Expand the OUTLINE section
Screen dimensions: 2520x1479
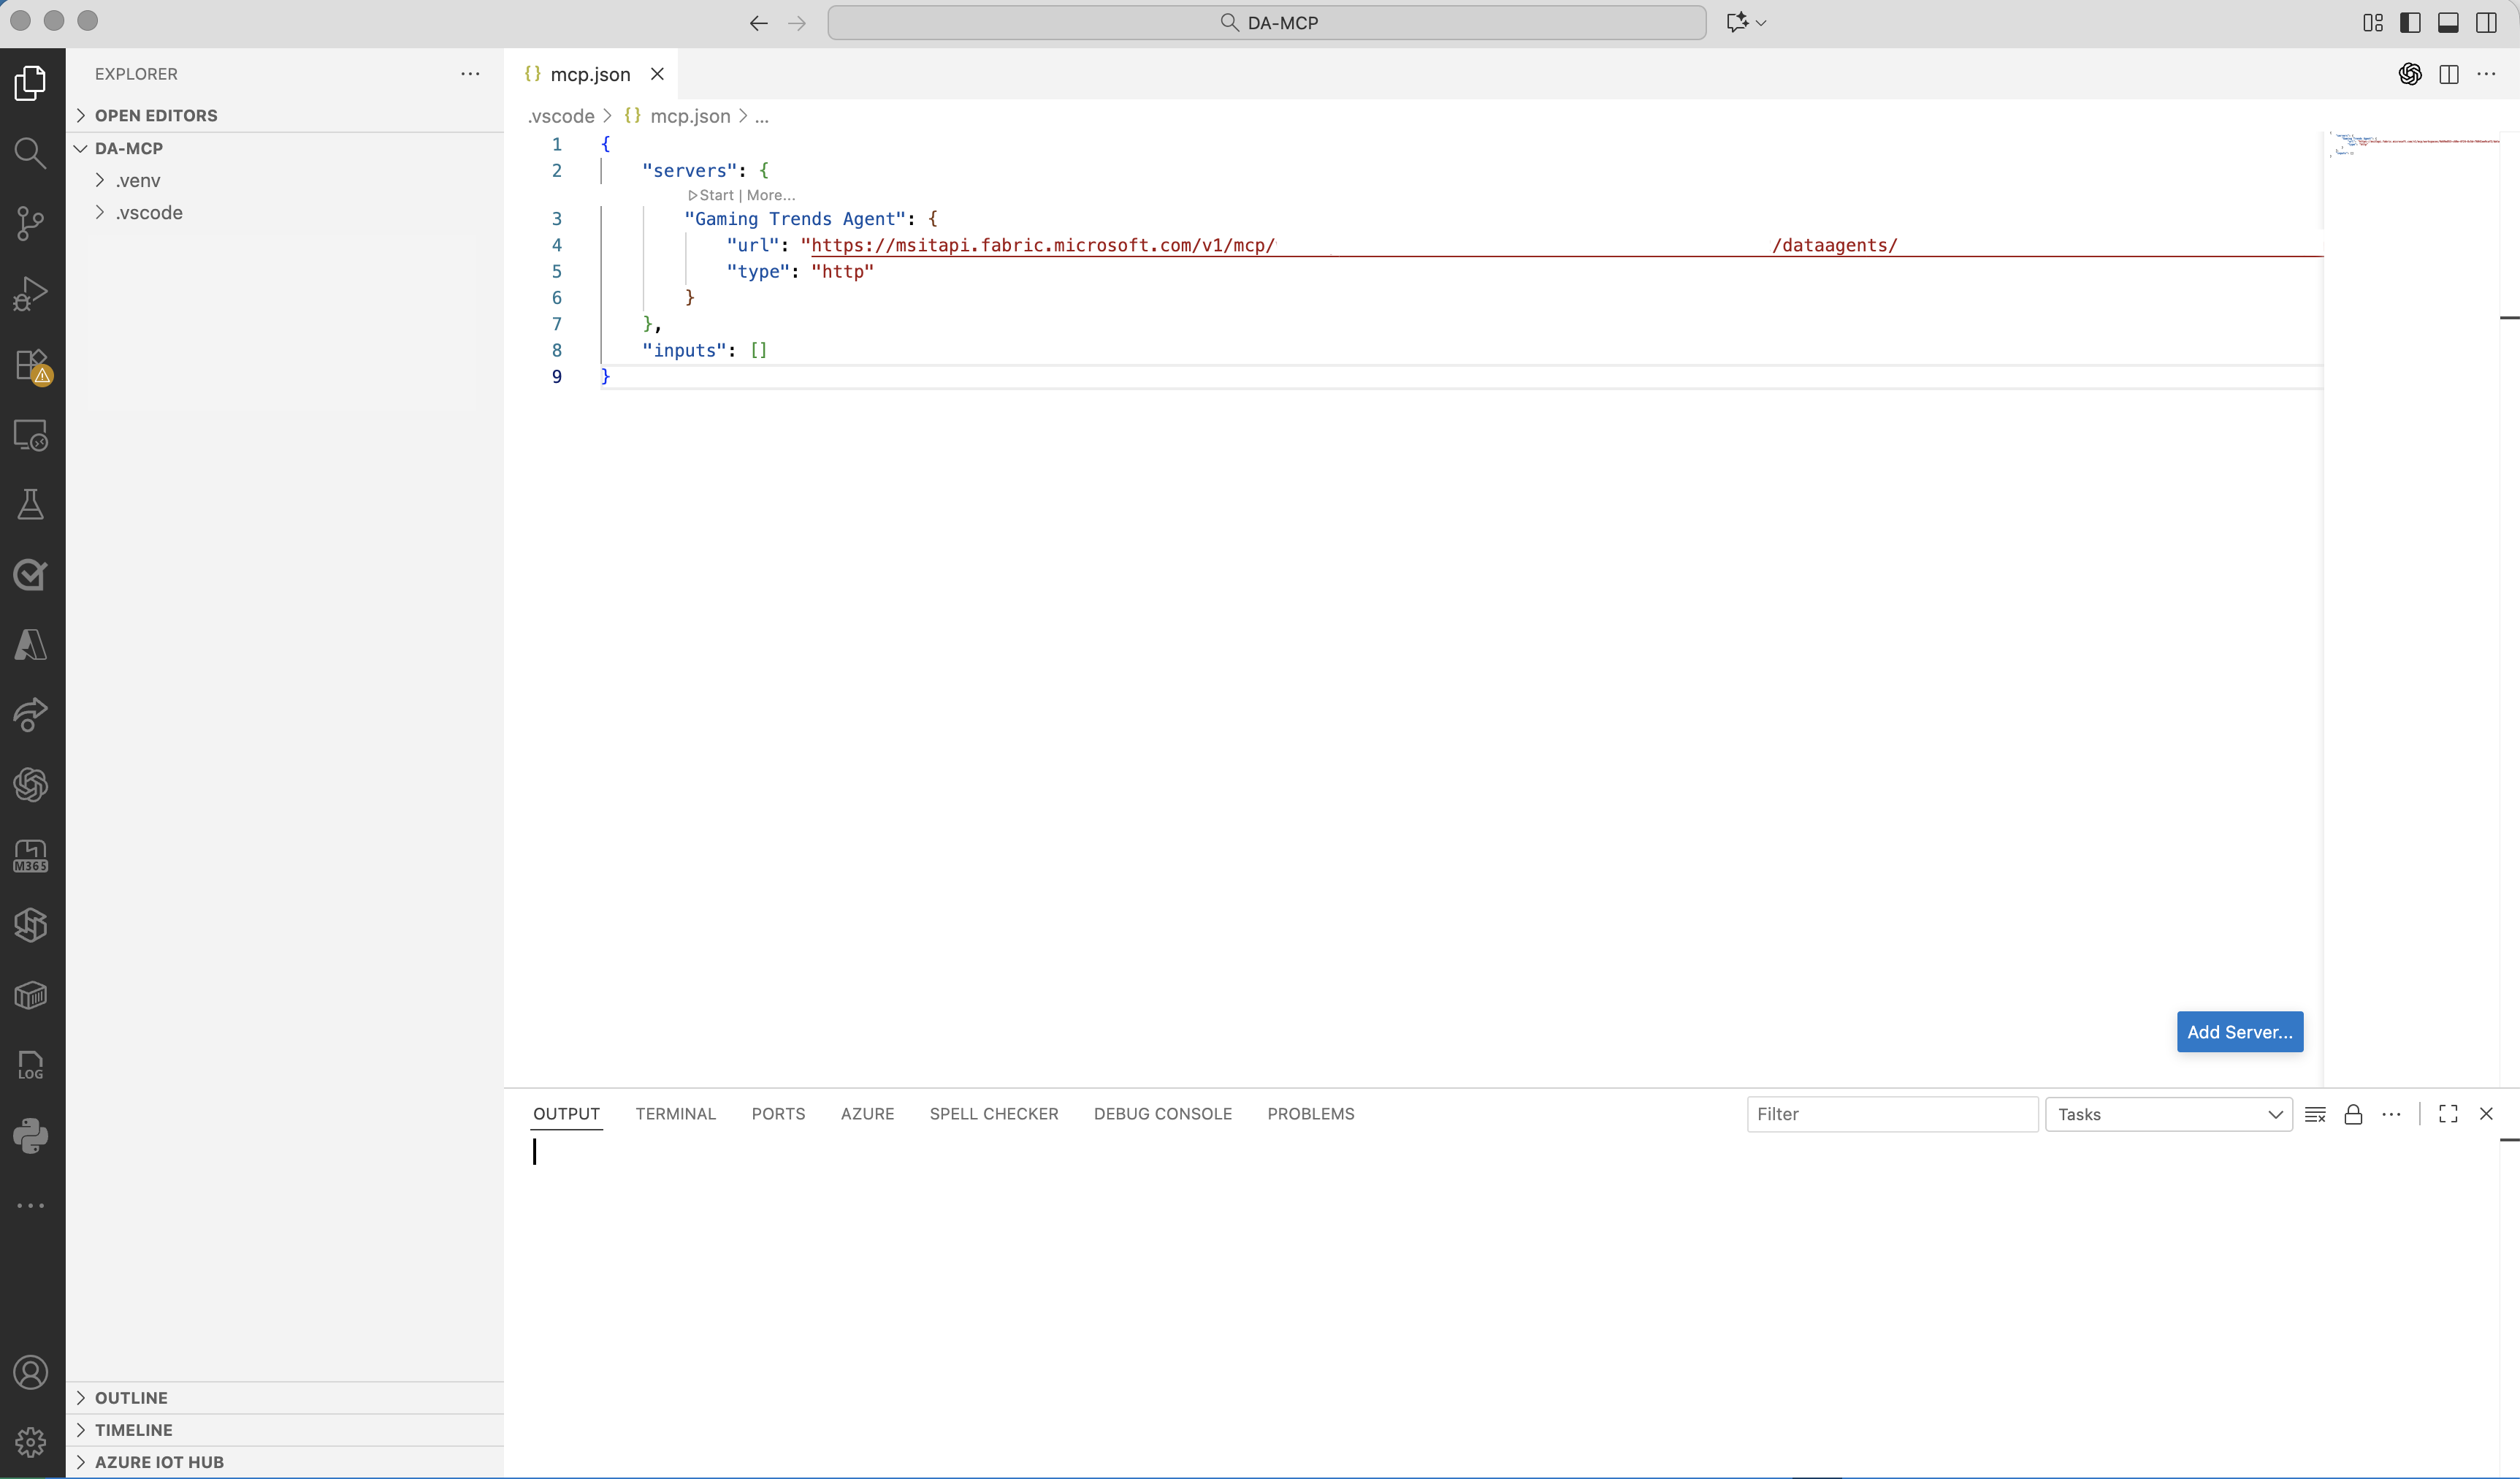tap(131, 1398)
